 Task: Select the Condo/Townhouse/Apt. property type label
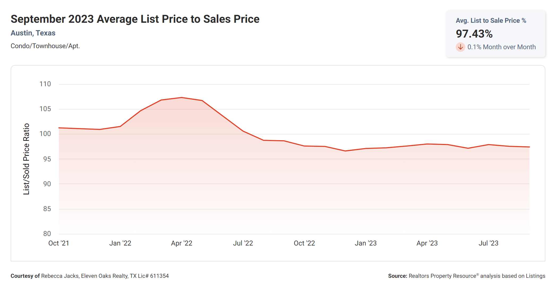[45, 46]
